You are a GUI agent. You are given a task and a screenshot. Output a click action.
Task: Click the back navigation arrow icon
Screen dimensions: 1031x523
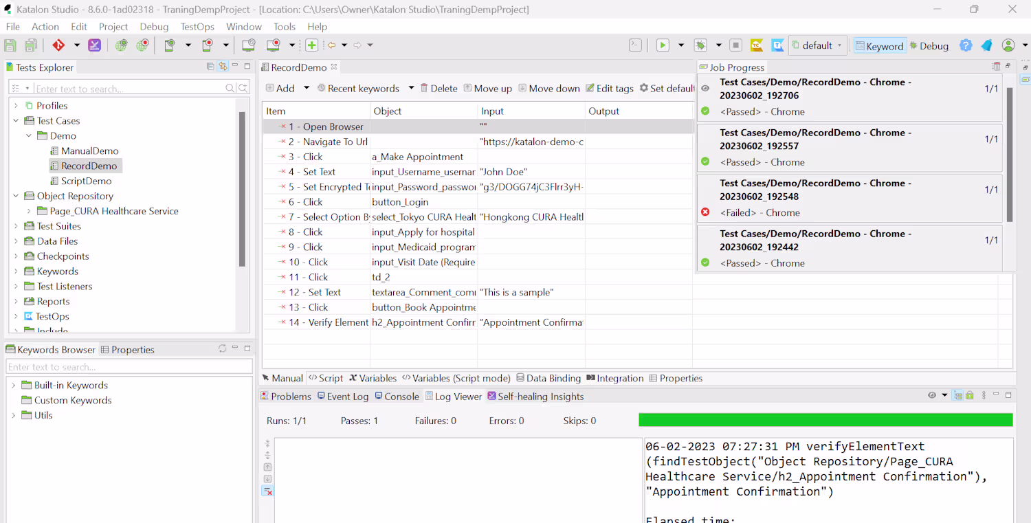point(331,45)
